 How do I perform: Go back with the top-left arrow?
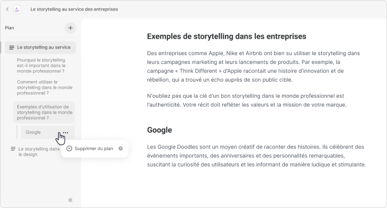click(x=7, y=9)
